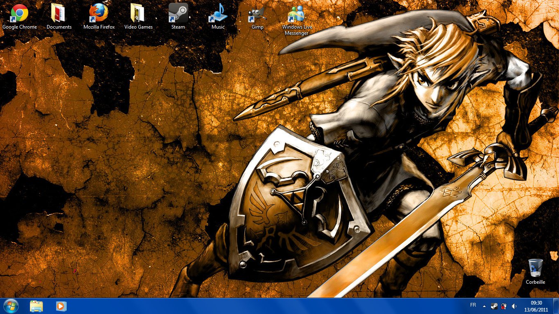
Task: Open the Google Chrome desktop shortcut
Action: pyautogui.click(x=19, y=16)
